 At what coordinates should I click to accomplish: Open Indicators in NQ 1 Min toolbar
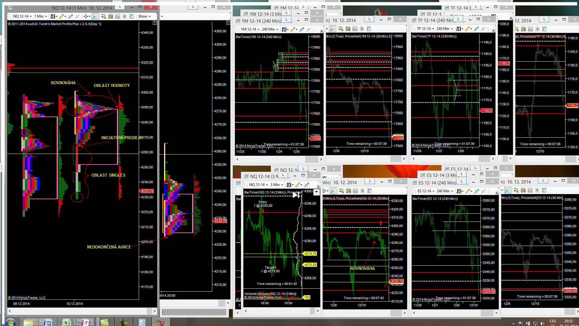(118, 16)
